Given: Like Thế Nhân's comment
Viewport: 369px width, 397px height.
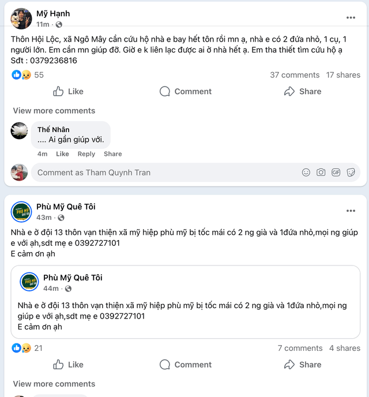Looking at the screenshot, I should pyautogui.click(x=62, y=154).
